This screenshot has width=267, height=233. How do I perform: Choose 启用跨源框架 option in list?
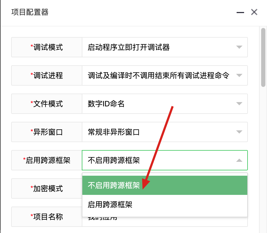(165, 204)
